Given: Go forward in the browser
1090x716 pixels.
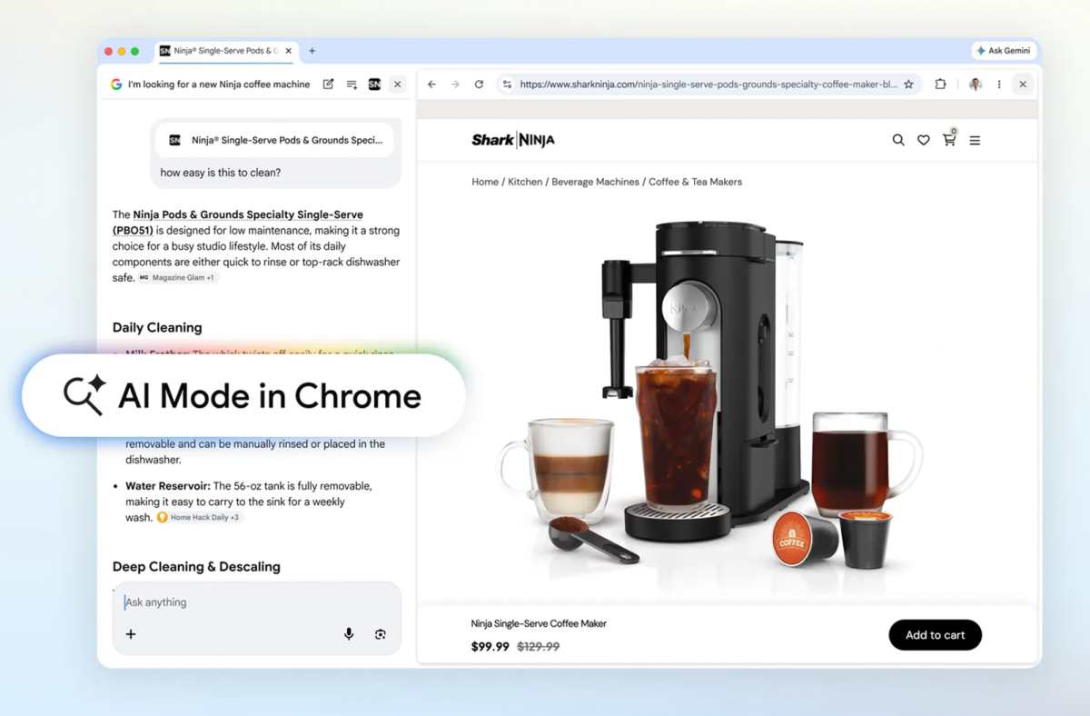Looking at the screenshot, I should pyautogui.click(x=455, y=85).
